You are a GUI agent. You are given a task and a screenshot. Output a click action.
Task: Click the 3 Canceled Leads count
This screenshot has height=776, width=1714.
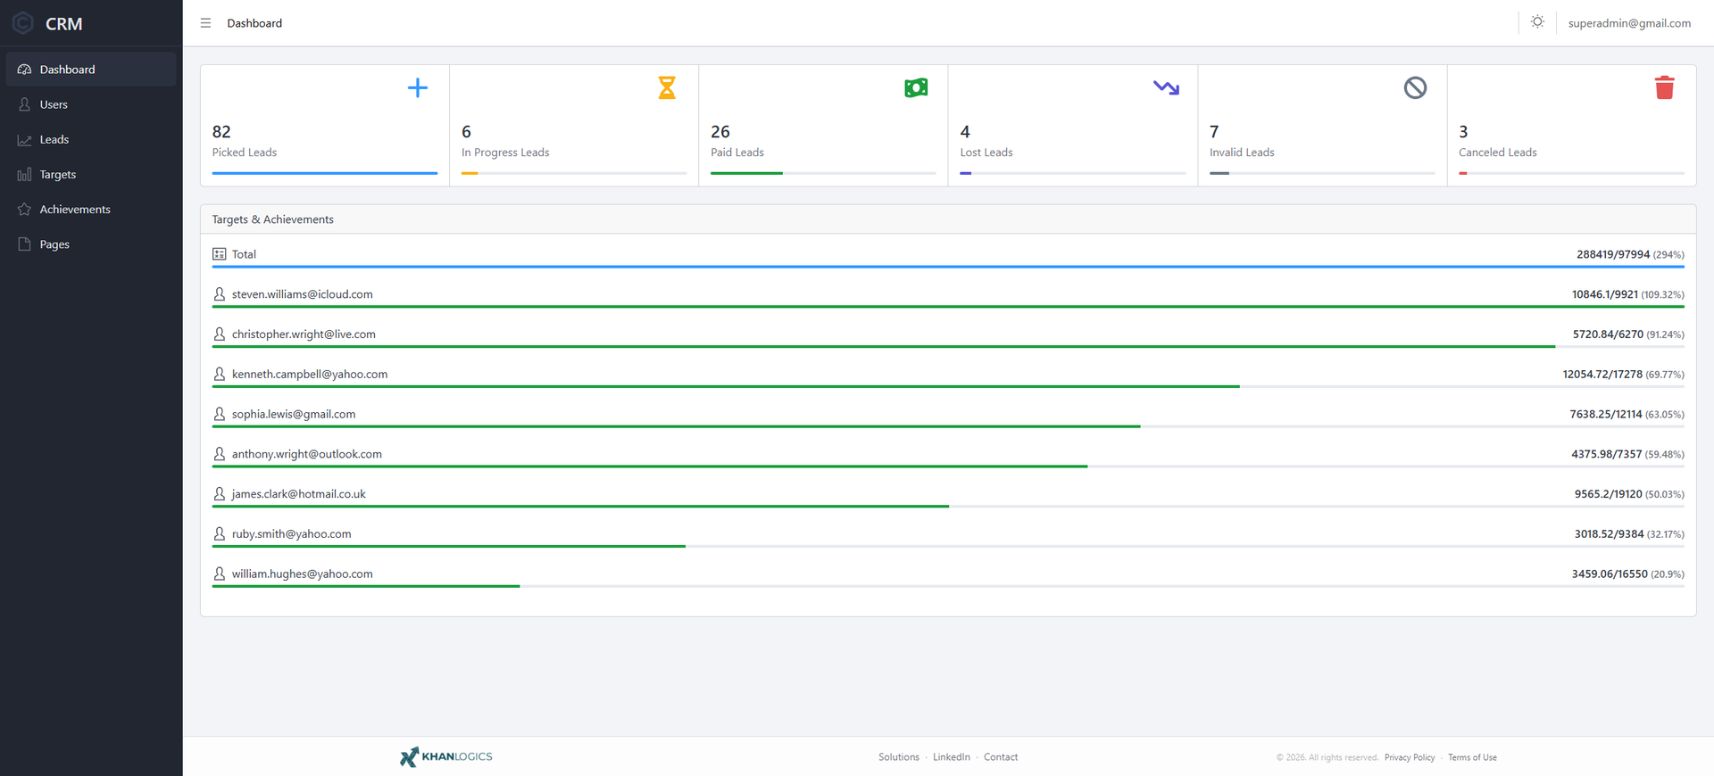(x=1463, y=132)
